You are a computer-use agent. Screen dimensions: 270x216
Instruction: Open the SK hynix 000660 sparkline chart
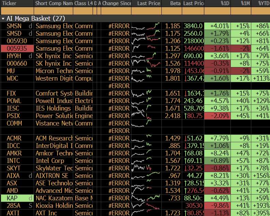[146, 64]
